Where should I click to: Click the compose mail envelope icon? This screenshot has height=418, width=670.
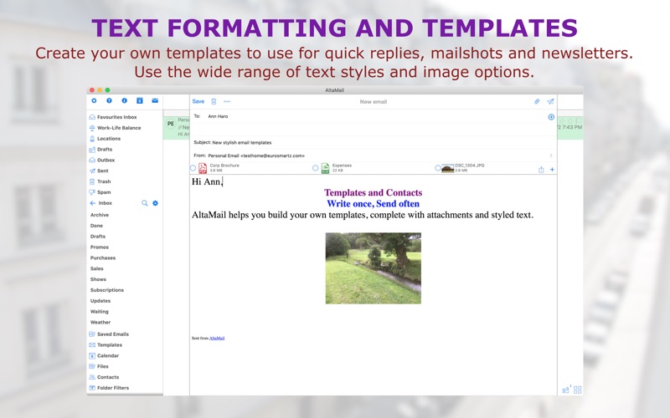pyautogui.click(x=155, y=100)
